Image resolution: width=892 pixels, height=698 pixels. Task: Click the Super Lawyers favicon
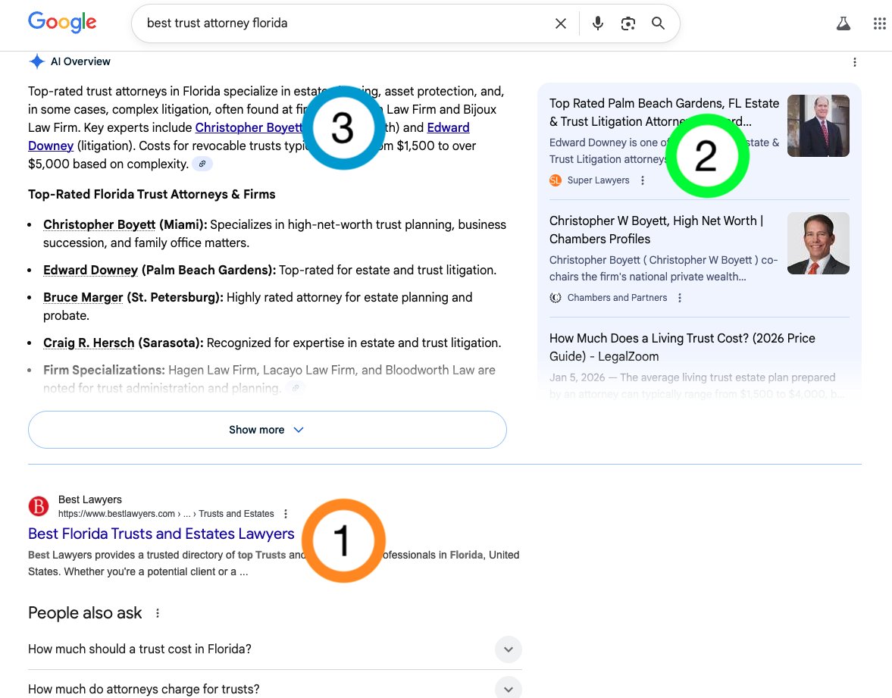[x=556, y=180]
